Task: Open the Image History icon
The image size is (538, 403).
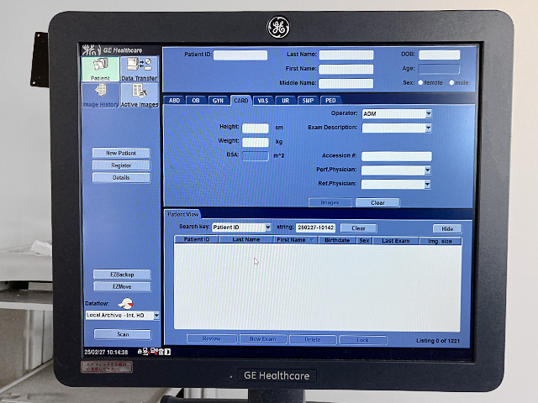Action: point(101,96)
